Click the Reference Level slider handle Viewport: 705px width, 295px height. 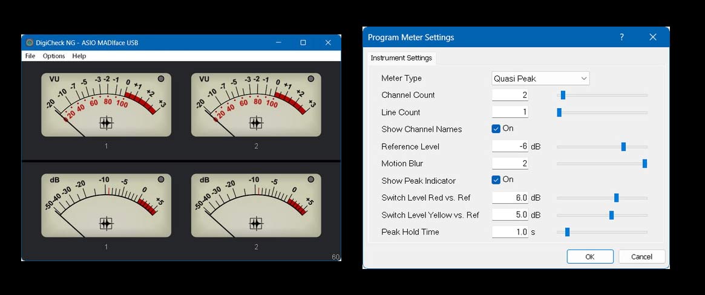(623, 146)
